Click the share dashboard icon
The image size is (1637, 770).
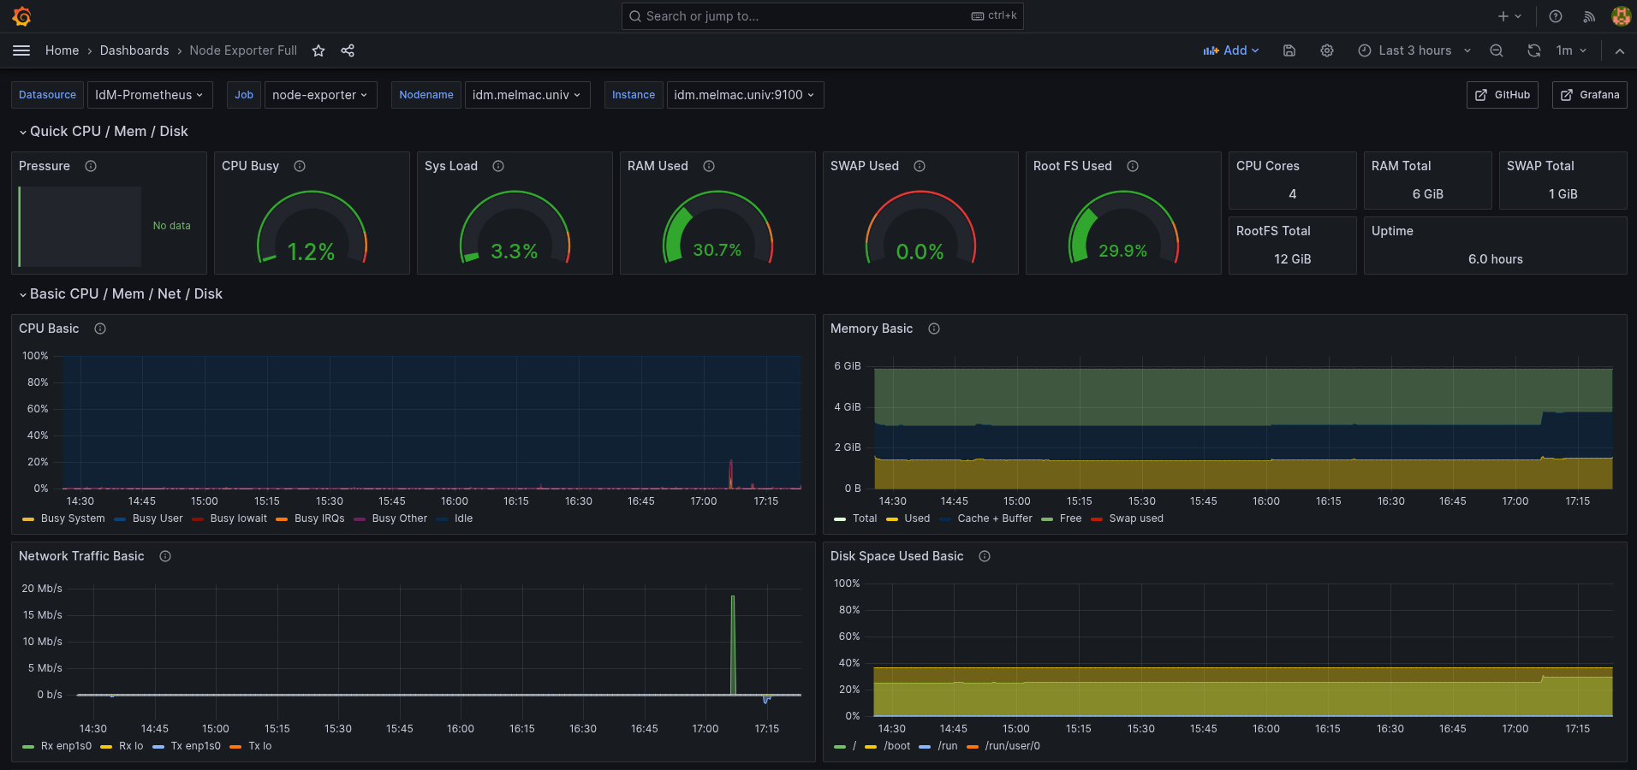click(x=348, y=50)
